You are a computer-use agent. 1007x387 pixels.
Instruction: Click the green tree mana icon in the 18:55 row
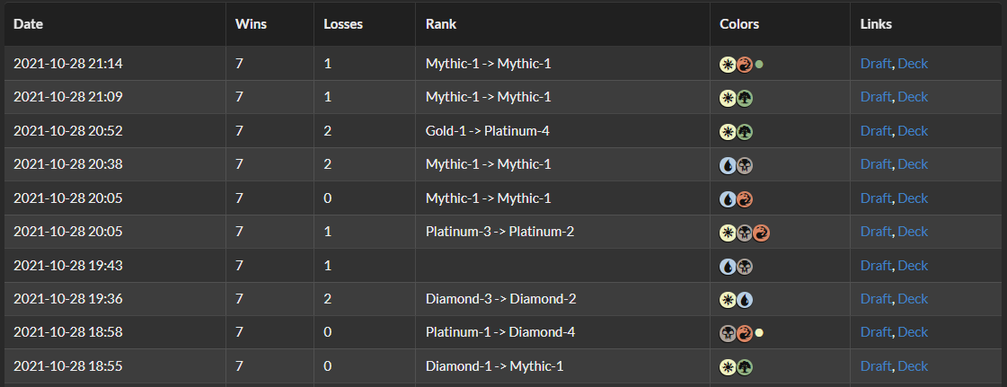(x=745, y=367)
